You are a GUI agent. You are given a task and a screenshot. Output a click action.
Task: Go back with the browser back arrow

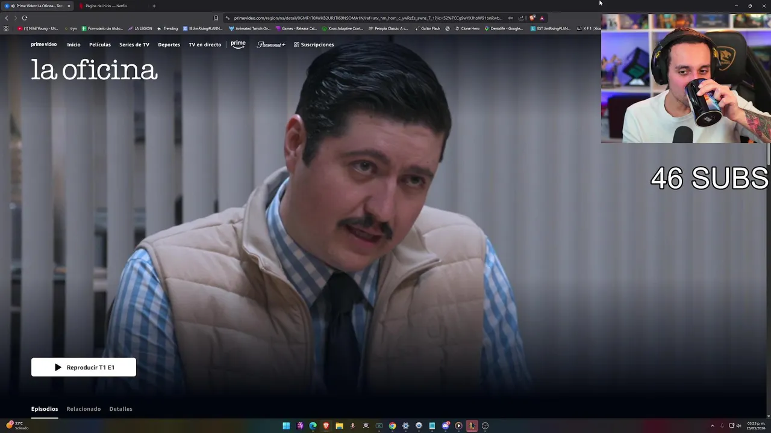(x=7, y=18)
